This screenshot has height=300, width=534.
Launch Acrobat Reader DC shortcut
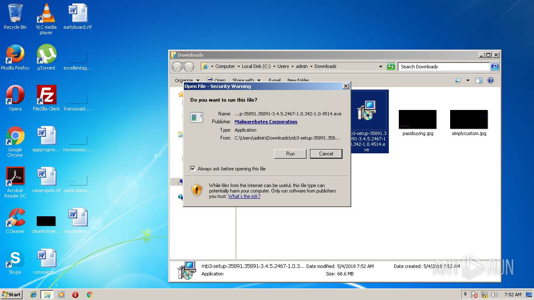tap(15, 182)
